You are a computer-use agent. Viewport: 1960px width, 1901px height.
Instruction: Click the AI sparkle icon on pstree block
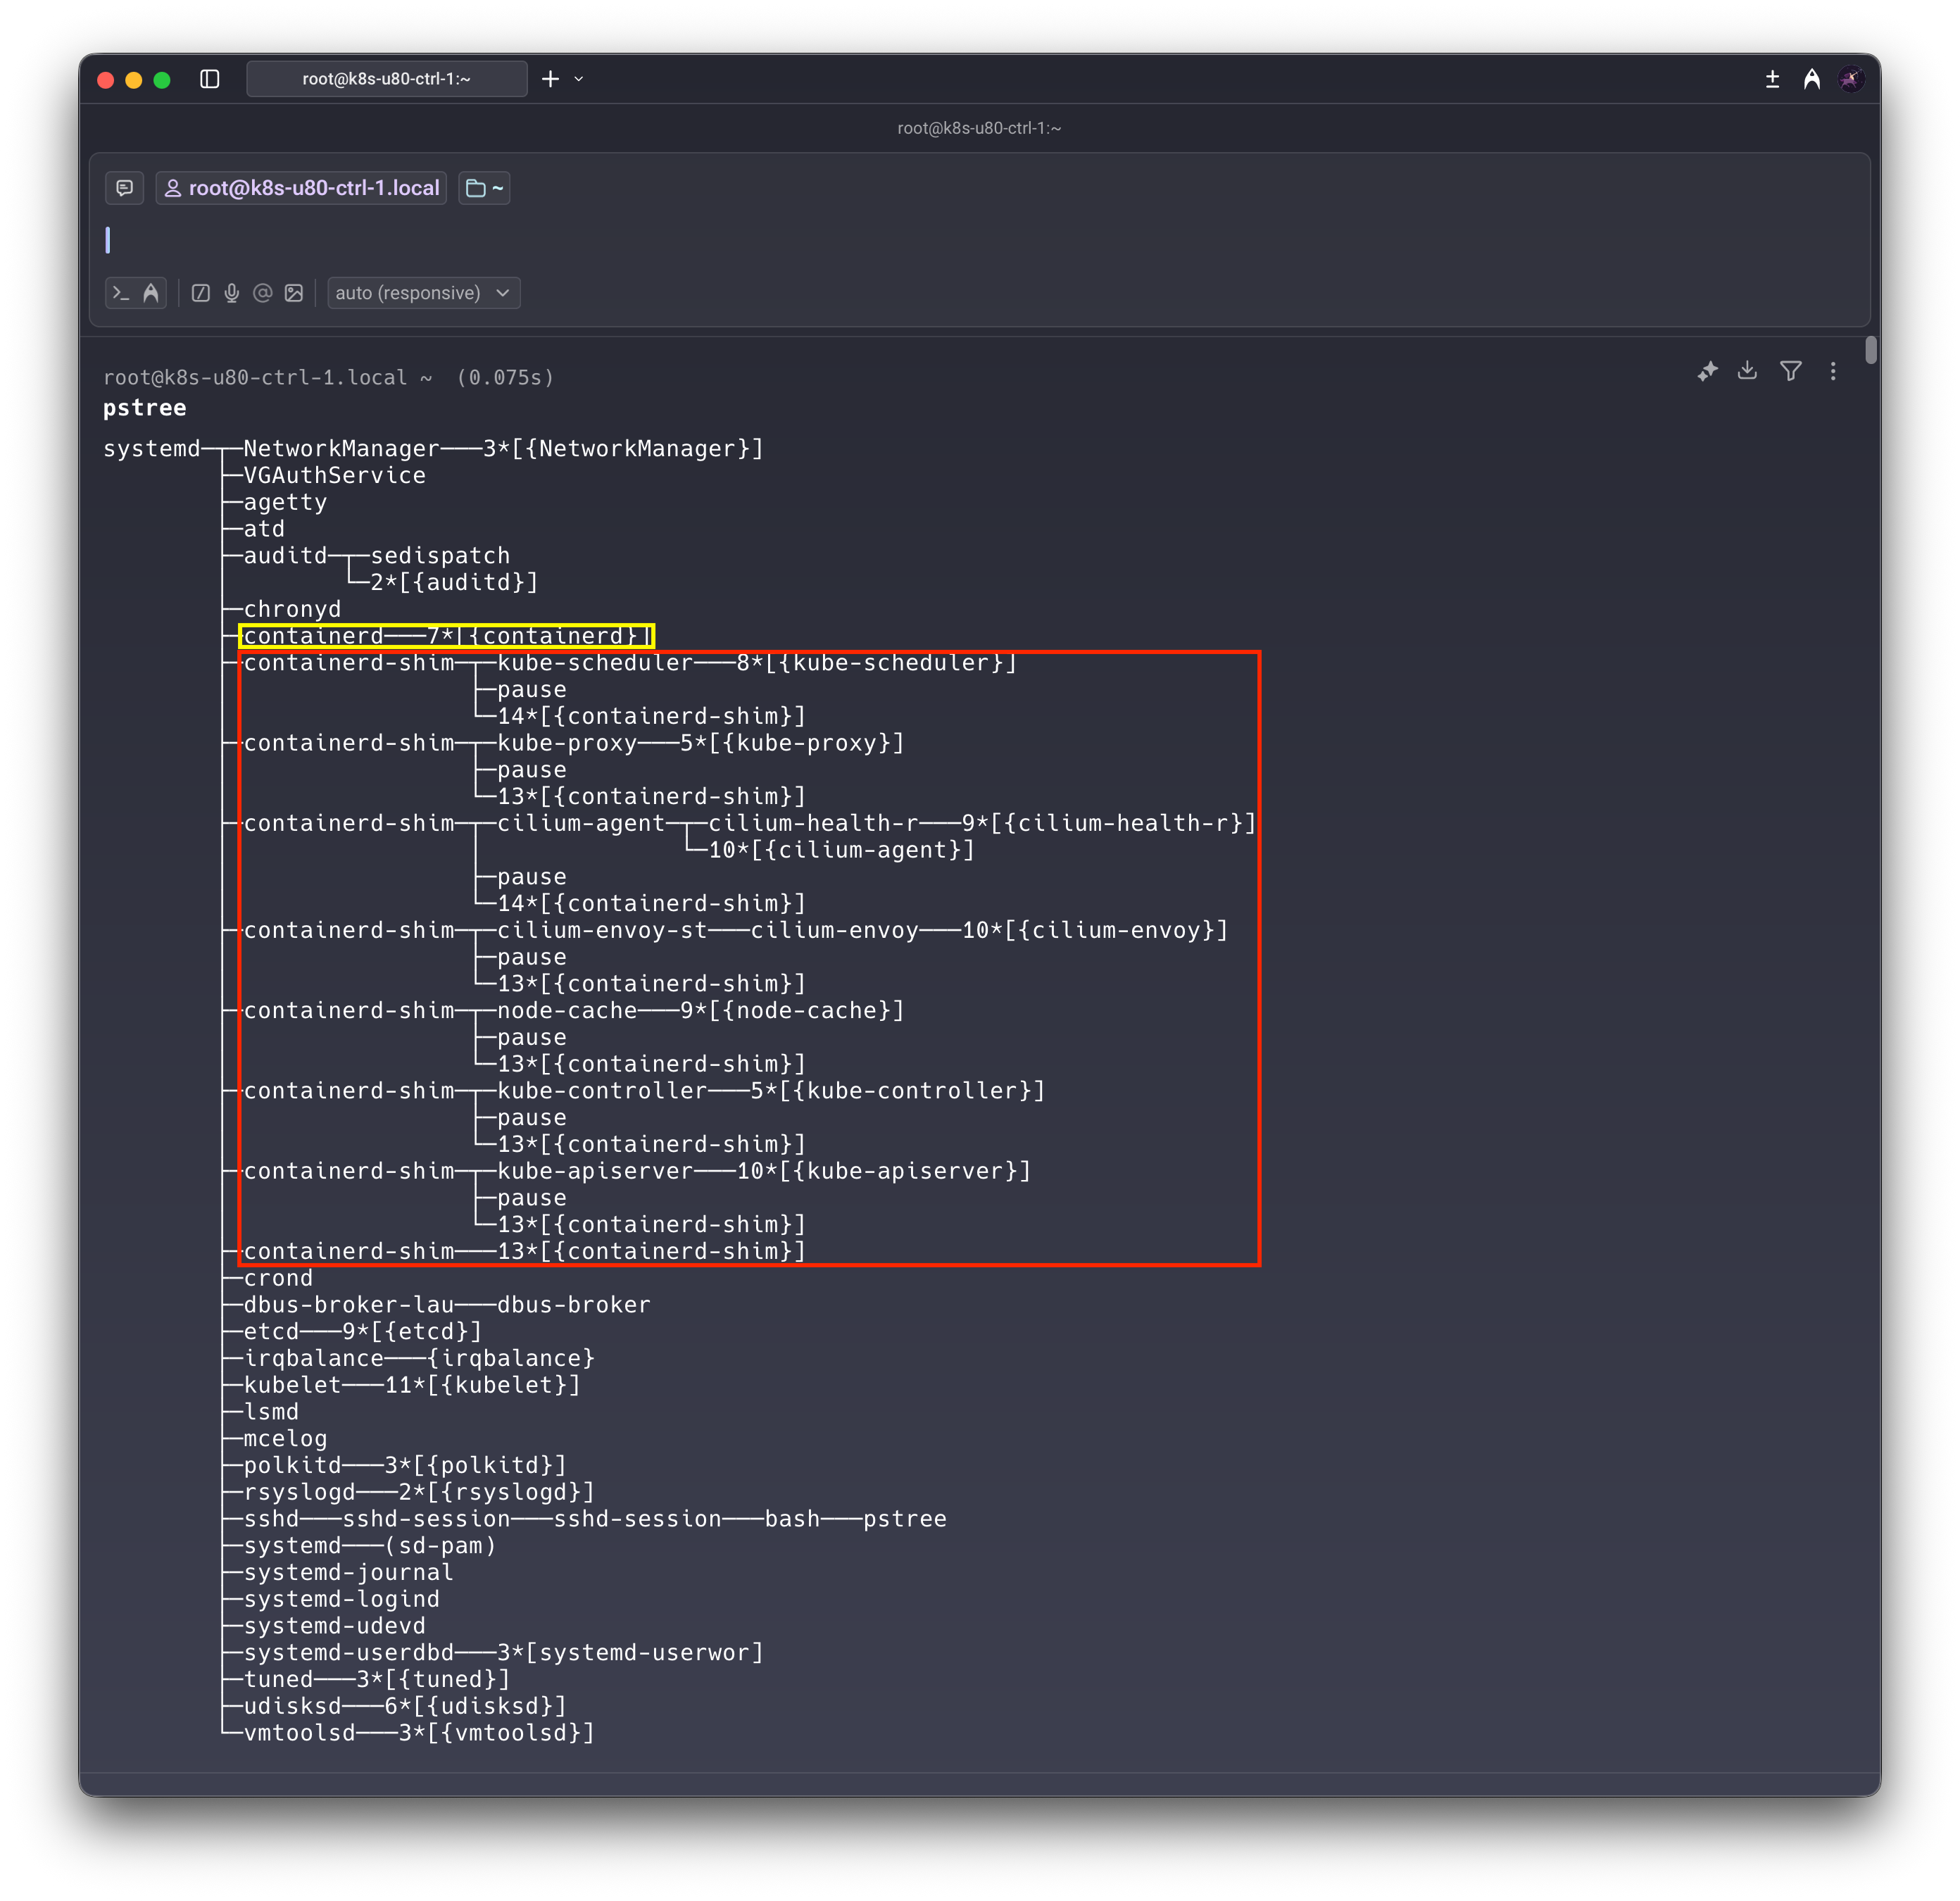1707,371
